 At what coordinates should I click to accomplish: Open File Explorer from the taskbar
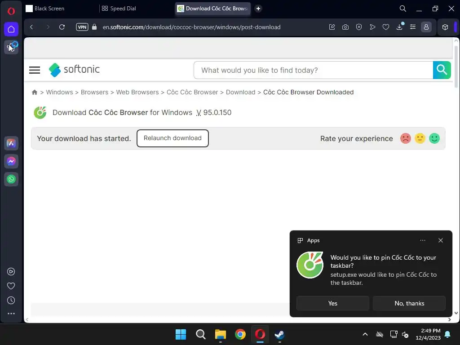coord(220,334)
